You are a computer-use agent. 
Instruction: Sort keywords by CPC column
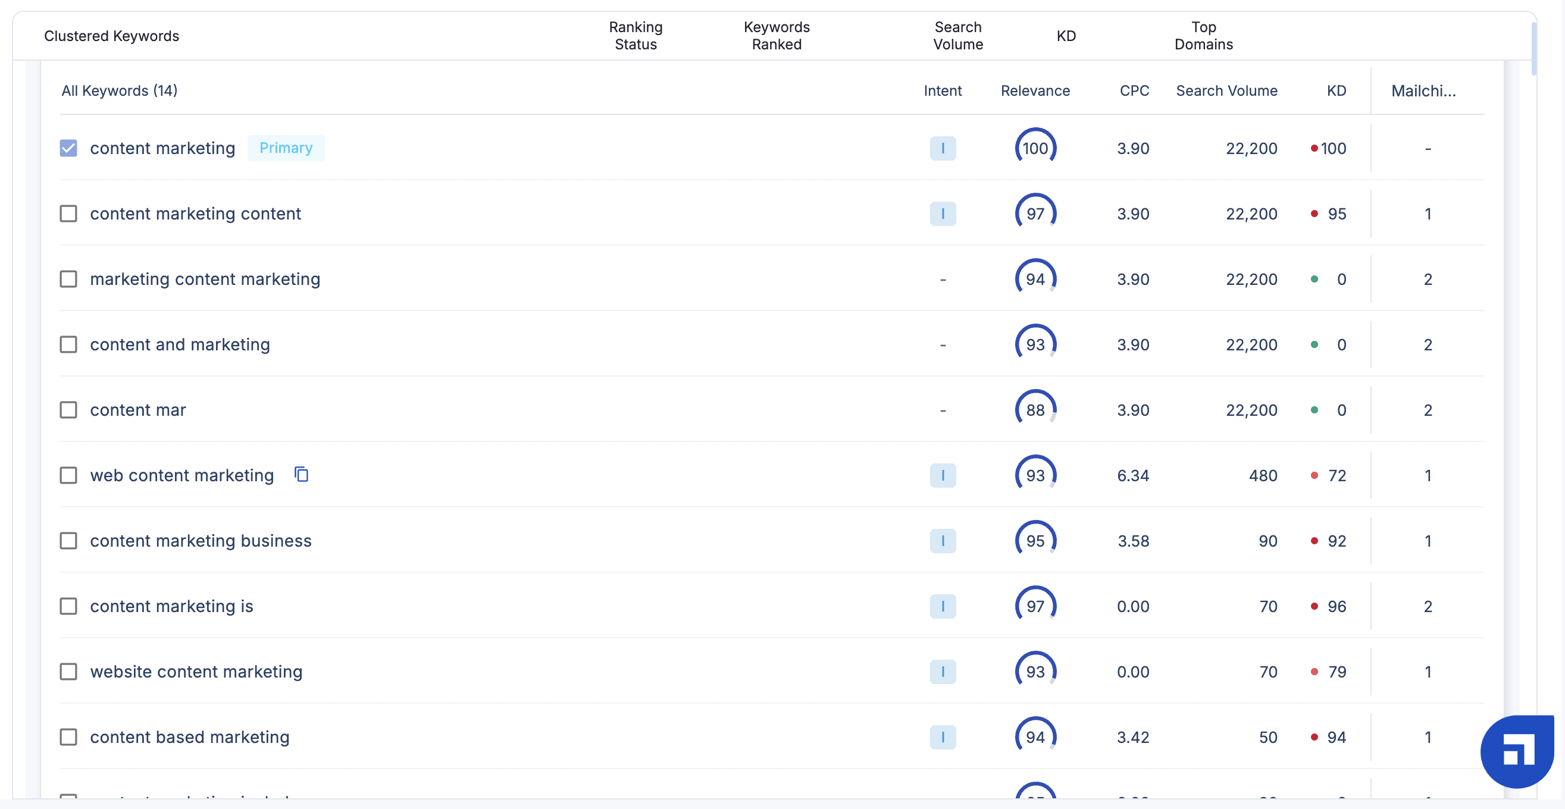pyautogui.click(x=1134, y=90)
